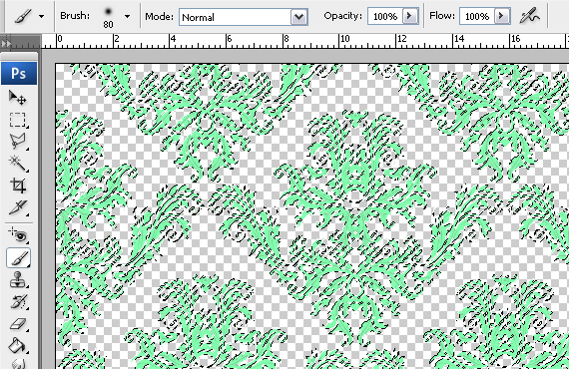Click the toolbox top grip bar
The width and height of the screenshot is (569, 369).
point(19,56)
